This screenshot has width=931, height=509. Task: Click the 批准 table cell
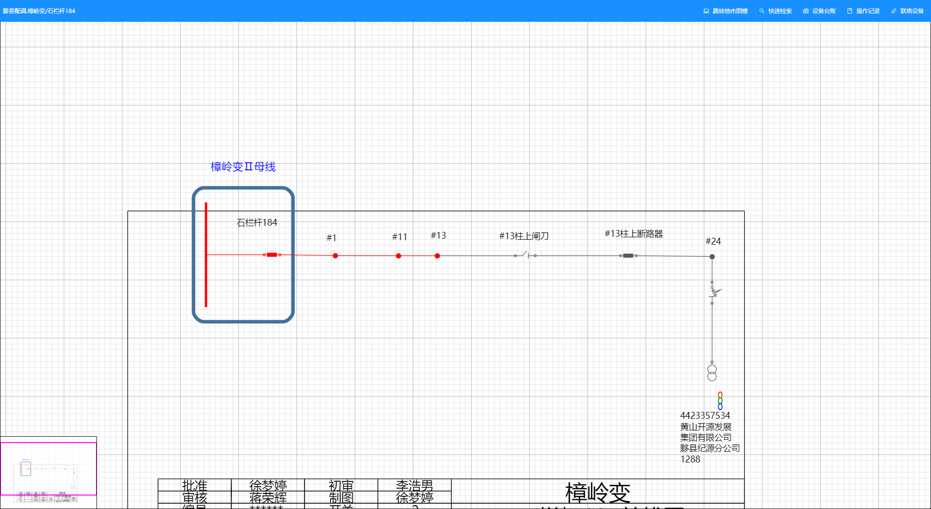pyautogui.click(x=194, y=485)
